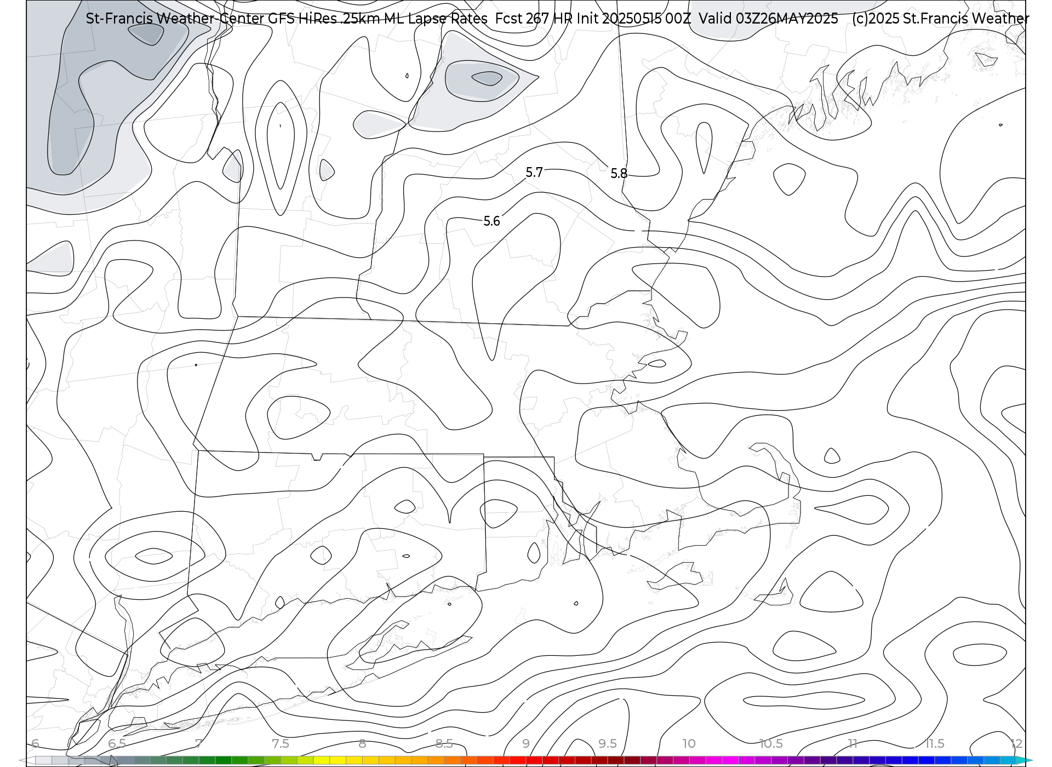Screen dimensions: 1052x767
Task: Click the magenta segment of the color bar
Action: (730, 760)
